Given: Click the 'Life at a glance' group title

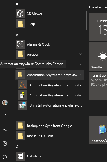Looking at the screenshot, I should [98, 7].
